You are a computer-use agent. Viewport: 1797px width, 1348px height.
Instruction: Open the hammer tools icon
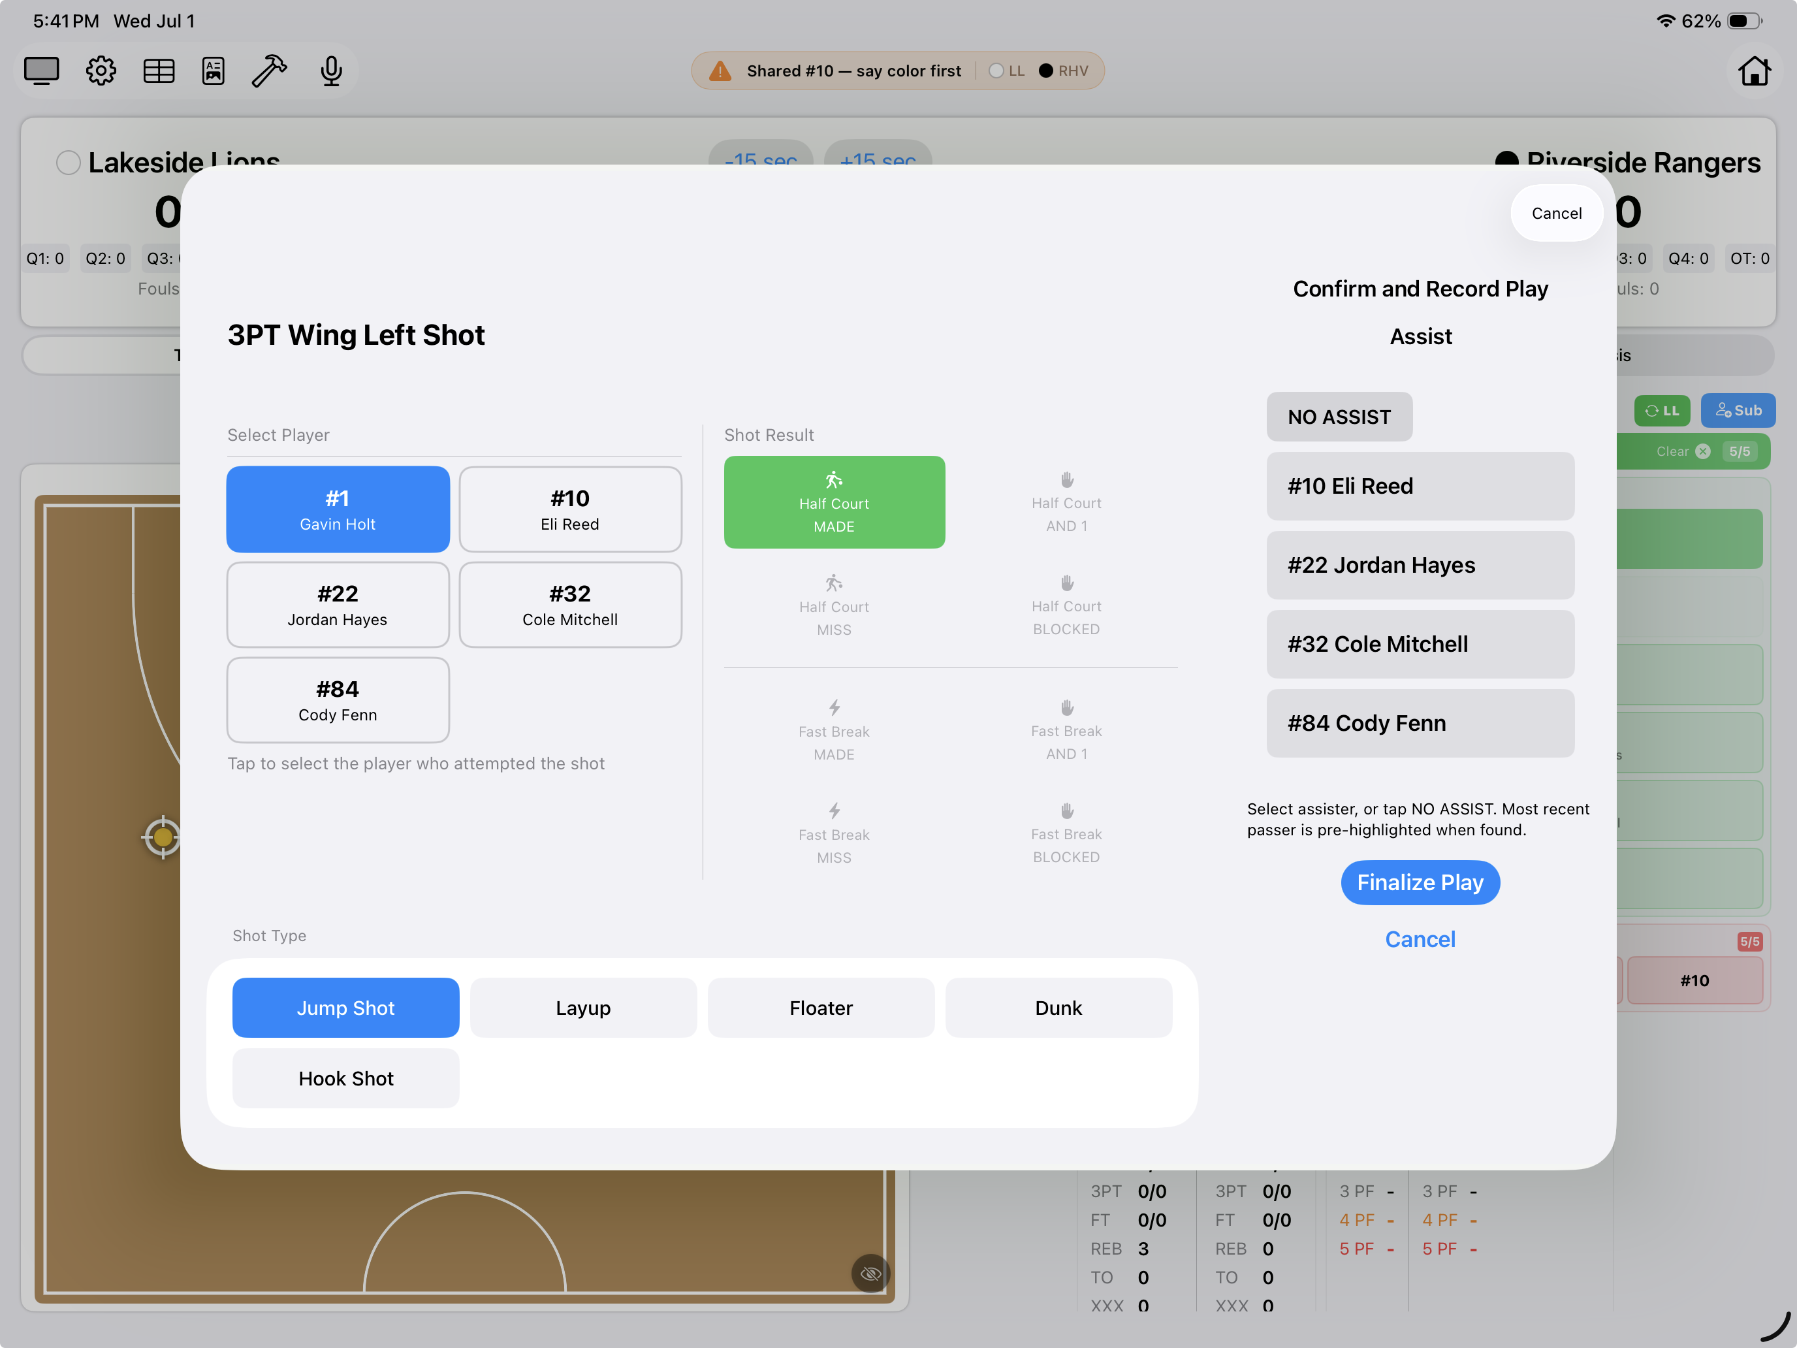[x=269, y=71]
